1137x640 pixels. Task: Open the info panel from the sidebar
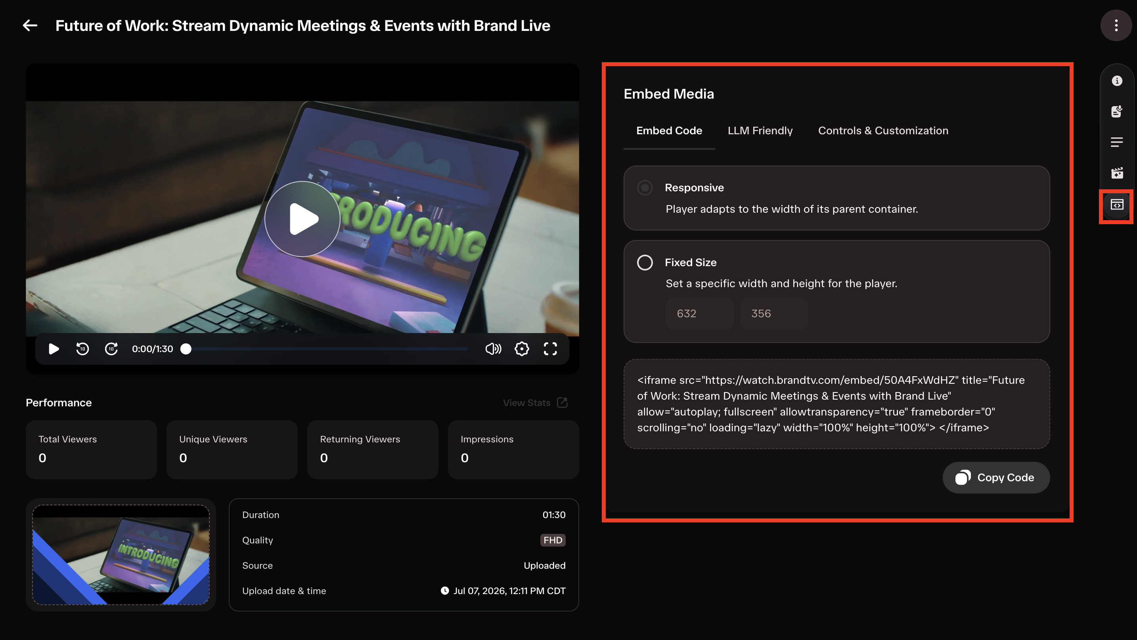point(1117,81)
